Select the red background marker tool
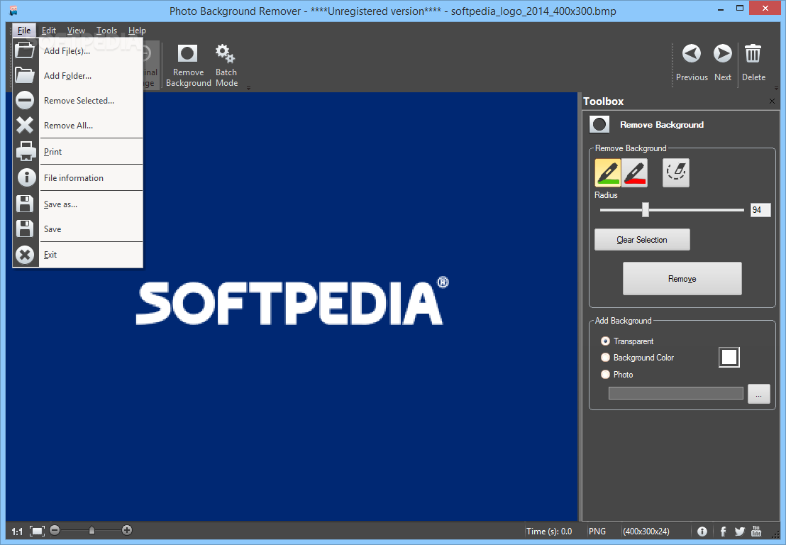This screenshot has width=786, height=545. (x=635, y=173)
